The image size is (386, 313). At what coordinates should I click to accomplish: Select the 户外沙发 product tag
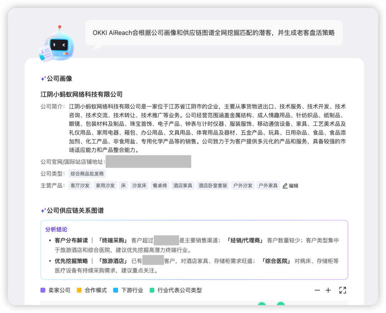point(243,185)
